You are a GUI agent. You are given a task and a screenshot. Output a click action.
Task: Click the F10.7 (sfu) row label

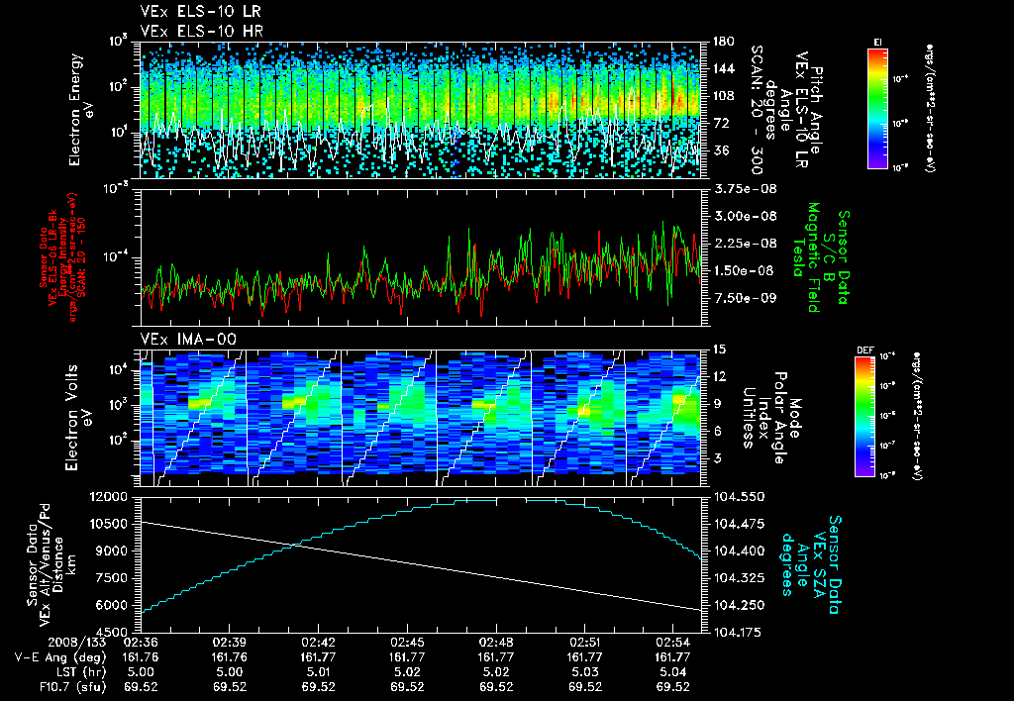tap(73, 687)
